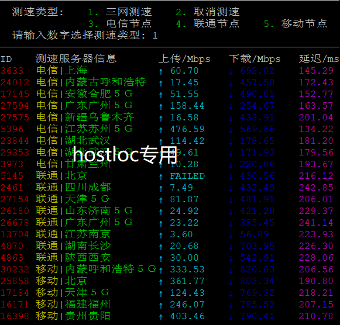Click 电信|新疆乌鲁木齐 server entry
The width and height of the screenshot is (340, 325).
(x=85, y=117)
